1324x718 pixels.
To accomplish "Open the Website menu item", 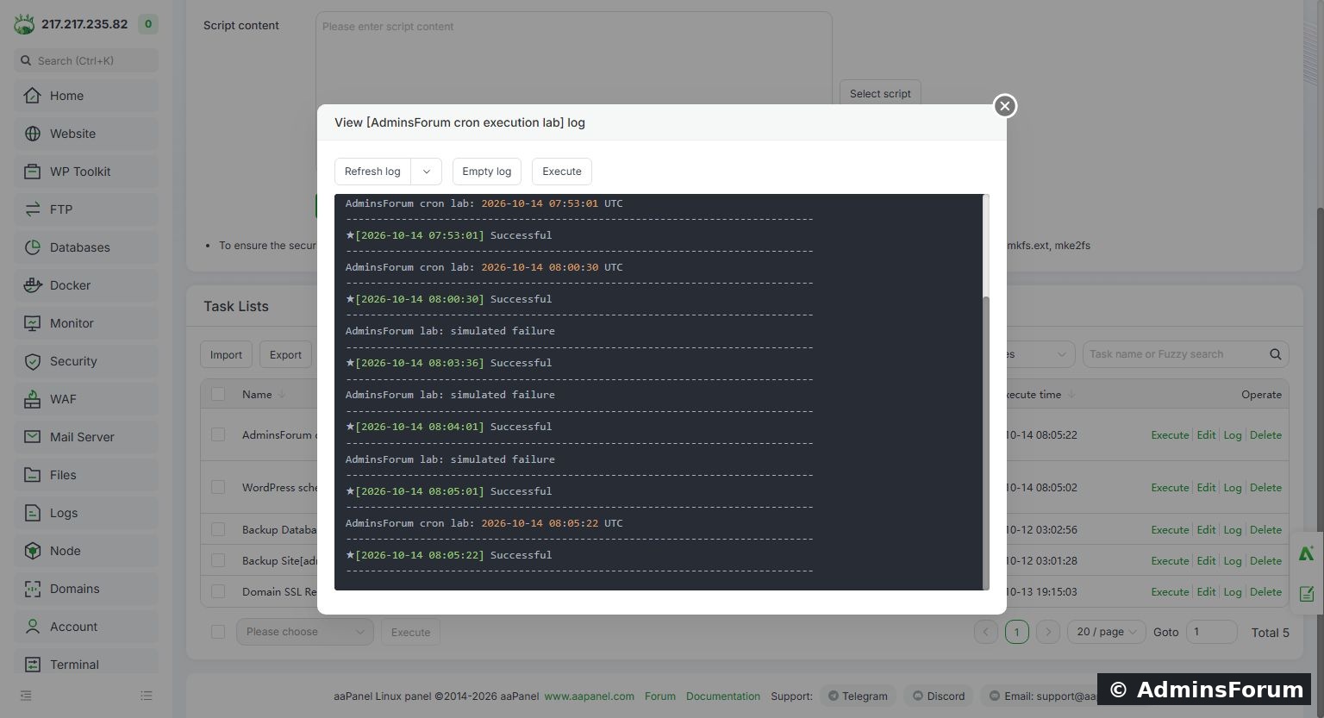I will coord(86,134).
